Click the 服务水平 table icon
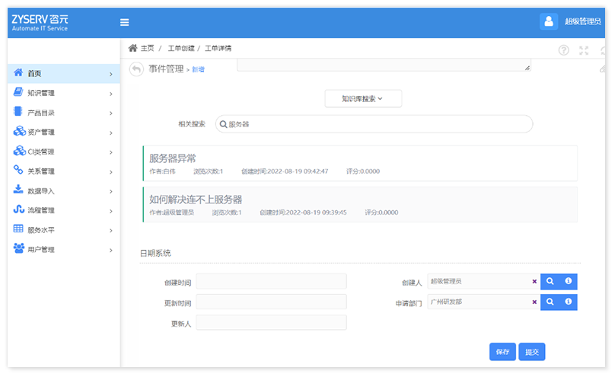Screen dimensions: 615x377 point(18,228)
